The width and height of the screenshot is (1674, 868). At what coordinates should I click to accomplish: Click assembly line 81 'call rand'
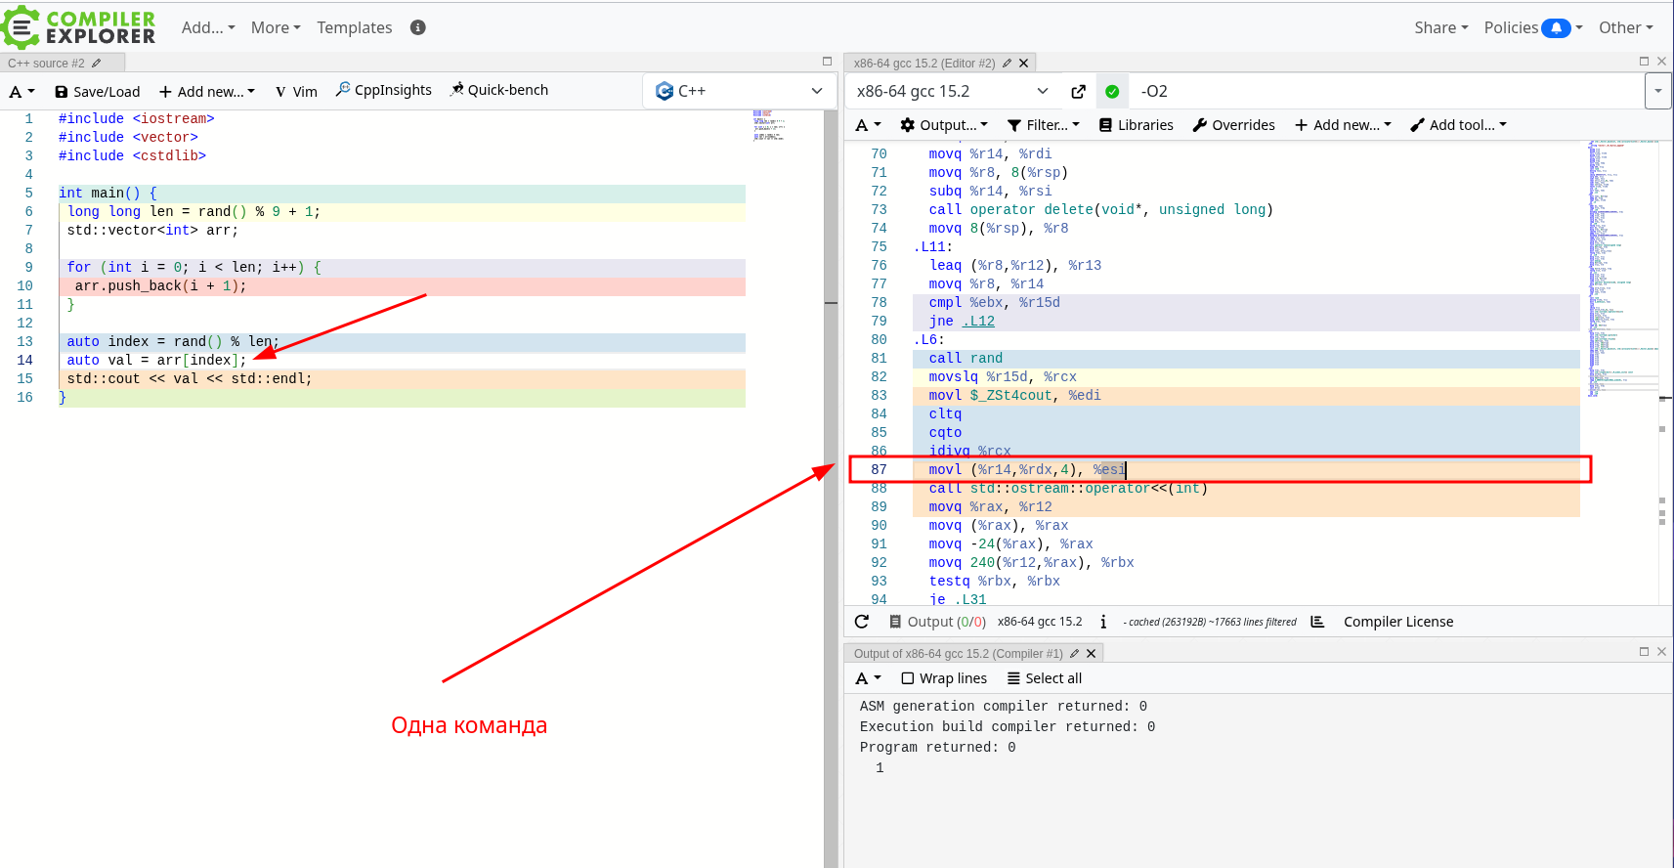[966, 359]
